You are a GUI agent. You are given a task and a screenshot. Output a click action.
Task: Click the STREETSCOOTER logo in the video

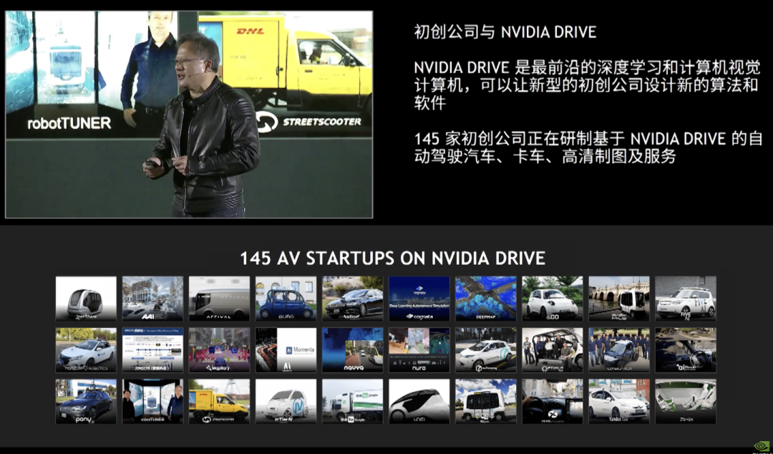tap(309, 122)
